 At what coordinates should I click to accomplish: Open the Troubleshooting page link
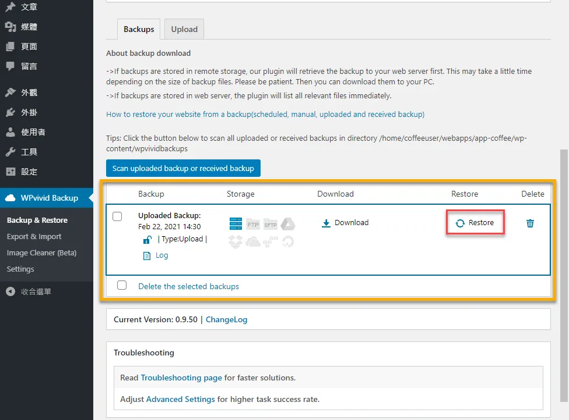pyautogui.click(x=181, y=378)
